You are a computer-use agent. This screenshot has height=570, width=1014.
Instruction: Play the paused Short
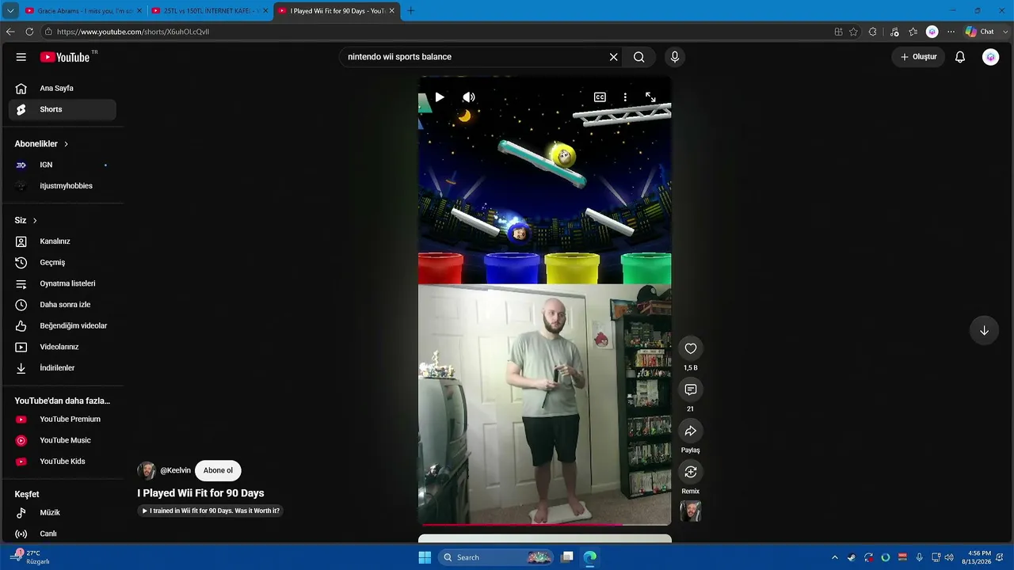(440, 97)
